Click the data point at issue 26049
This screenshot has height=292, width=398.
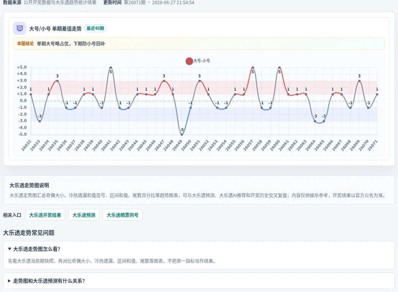coord(182,135)
